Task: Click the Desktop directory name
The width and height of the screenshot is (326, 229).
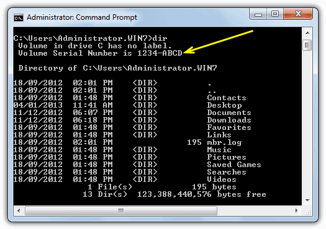Action: coord(224,105)
